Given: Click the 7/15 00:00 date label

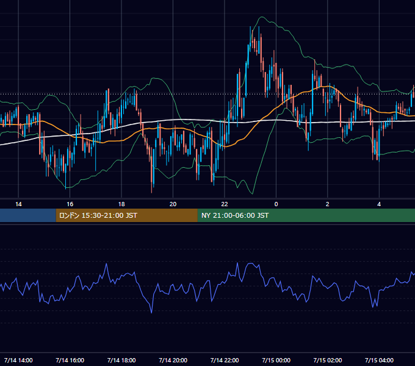Looking at the screenshot, I should click(276, 360).
